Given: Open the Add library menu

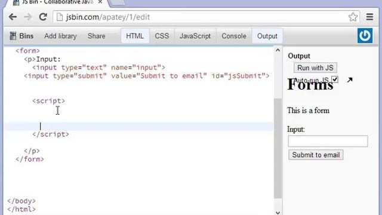Looking at the screenshot, I should (x=60, y=36).
